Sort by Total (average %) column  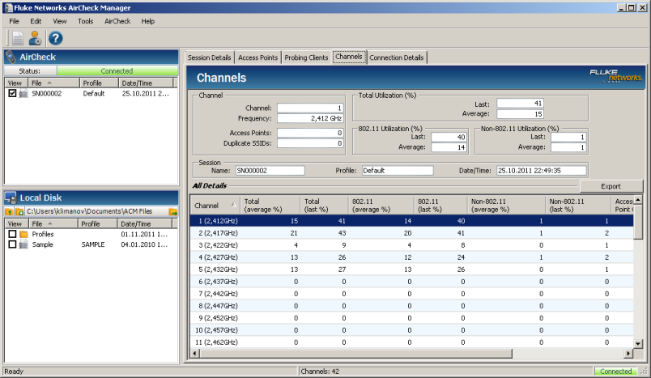point(270,206)
